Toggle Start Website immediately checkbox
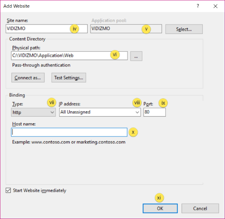 coord(8,190)
